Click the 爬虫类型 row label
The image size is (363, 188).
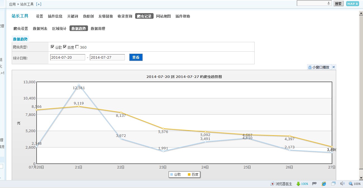click(20, 47)
